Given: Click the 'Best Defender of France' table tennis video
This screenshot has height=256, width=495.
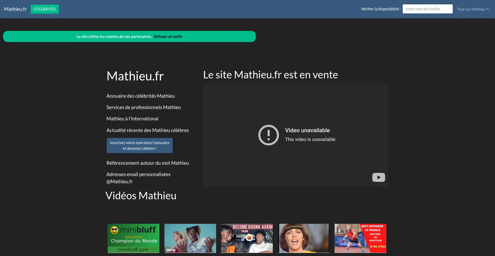Looking at the screenshot, I should pyautogui.click(x=360, y=238).
